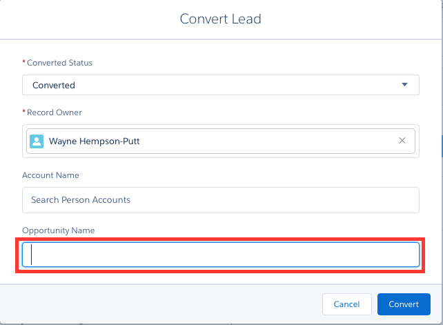Click the Converted Status field label

pos(59,63)
